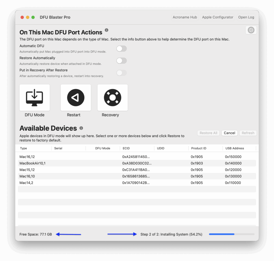This screenshot has width=274, height=261.
Task: Click the Step 2 of 2 status text
Action: click(x=171, y=234)
